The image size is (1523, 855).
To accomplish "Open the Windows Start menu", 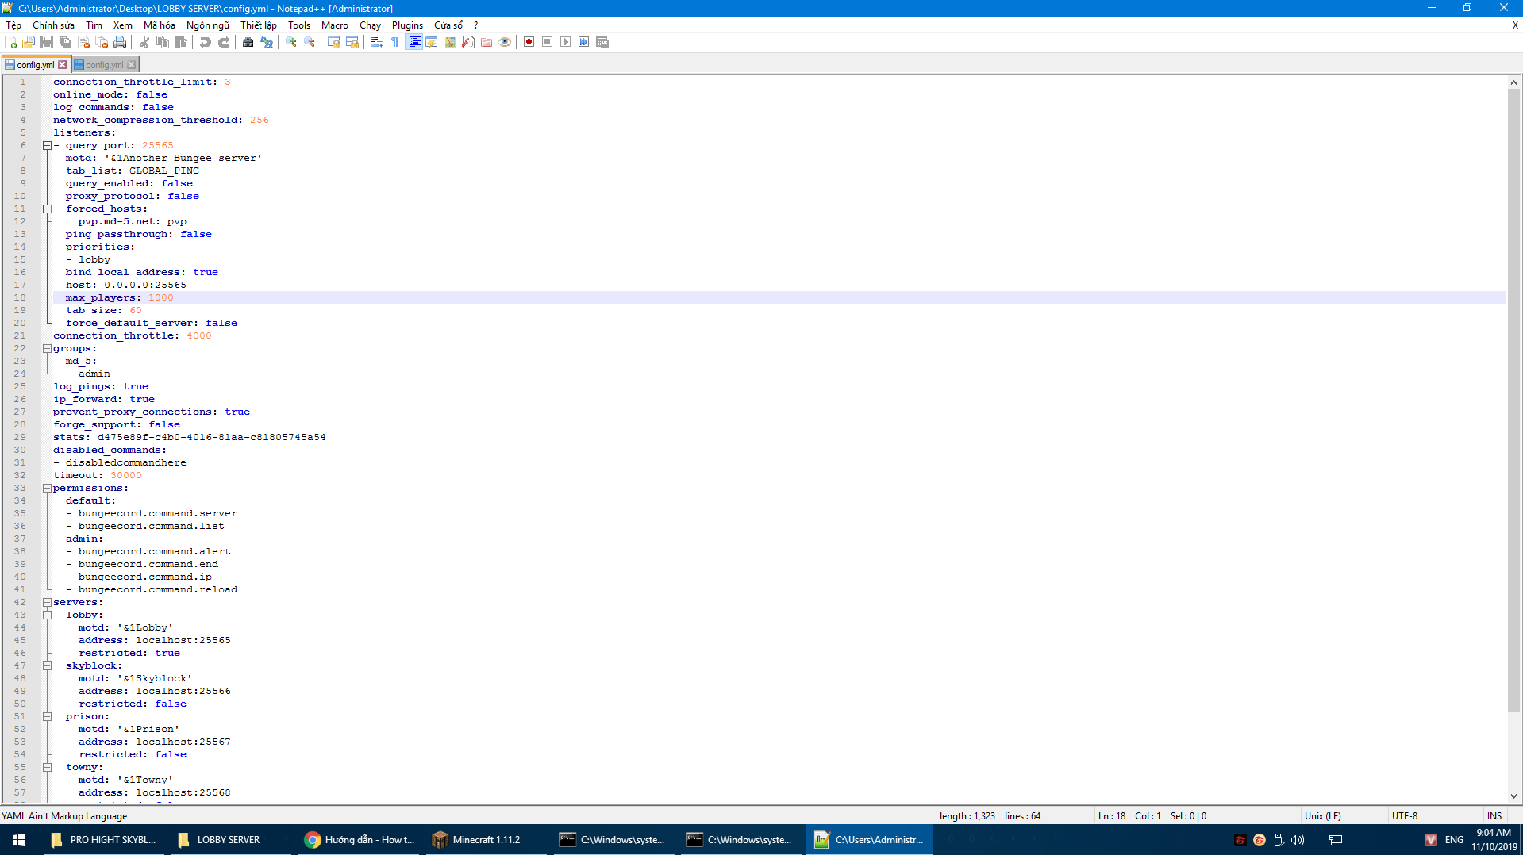I will pyautogui.click(x=19, y=839).
